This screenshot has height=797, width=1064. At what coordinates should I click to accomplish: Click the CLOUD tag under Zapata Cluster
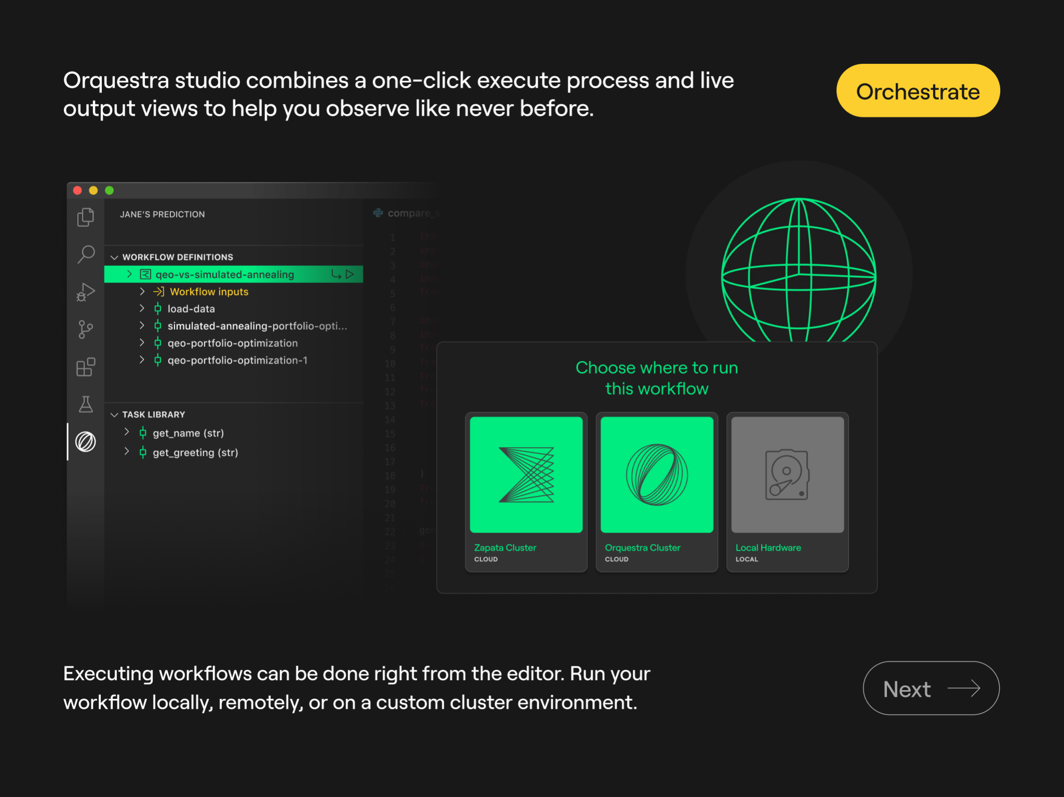pyautogui.click(x=486, y=559)
